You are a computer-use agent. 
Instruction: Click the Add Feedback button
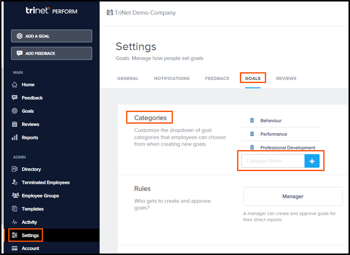pos(52,53)
